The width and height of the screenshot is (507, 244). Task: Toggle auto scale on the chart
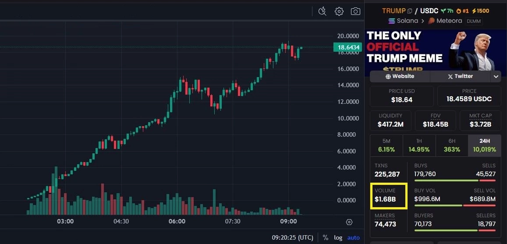pyautogui.click(x=353, y=237)
